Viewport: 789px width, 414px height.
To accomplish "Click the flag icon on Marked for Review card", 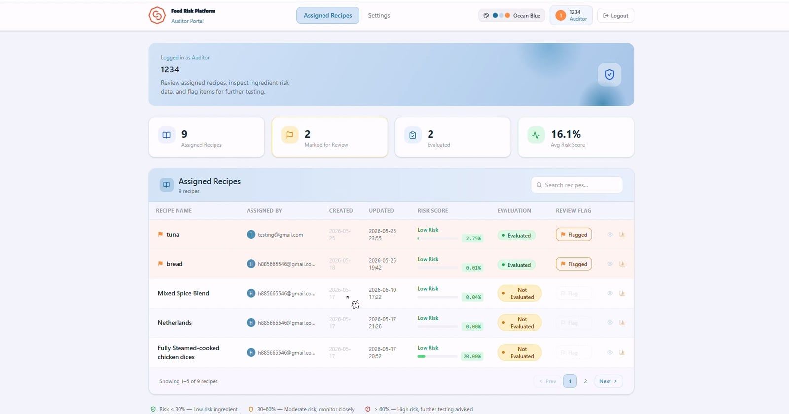I will 289,135.
